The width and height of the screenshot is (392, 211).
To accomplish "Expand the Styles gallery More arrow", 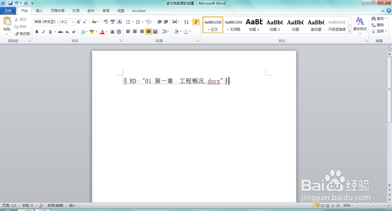I will (x=350, y=31).
